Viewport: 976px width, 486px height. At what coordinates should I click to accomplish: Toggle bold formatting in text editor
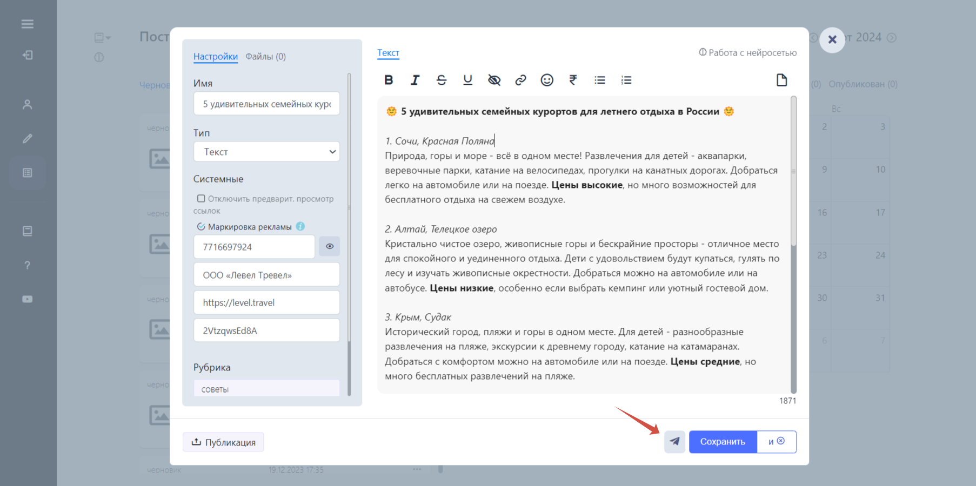point(389,80)
